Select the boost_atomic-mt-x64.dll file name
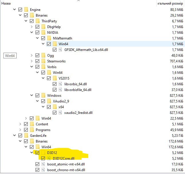Screen dimensions: 185x174 tap(66, 164)
